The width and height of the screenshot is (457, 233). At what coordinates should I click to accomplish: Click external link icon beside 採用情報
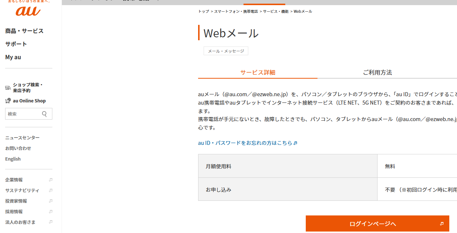(51, 212)
